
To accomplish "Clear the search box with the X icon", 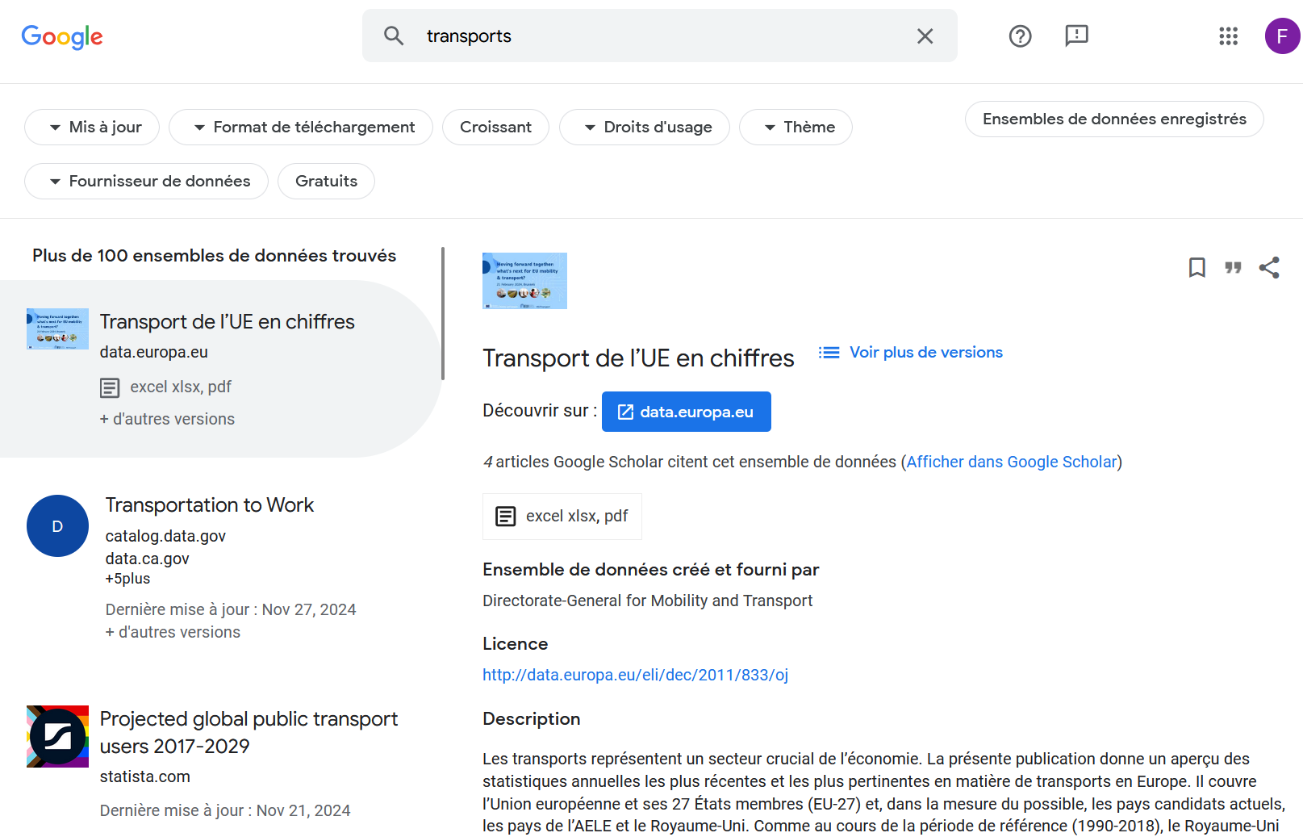I will click(x=925, y=36).
